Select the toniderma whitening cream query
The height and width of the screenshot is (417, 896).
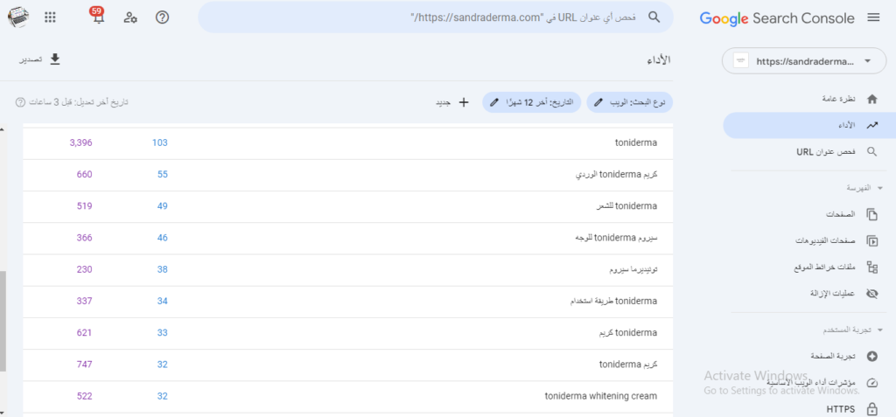pyautogui.click(x=347, y=396)
